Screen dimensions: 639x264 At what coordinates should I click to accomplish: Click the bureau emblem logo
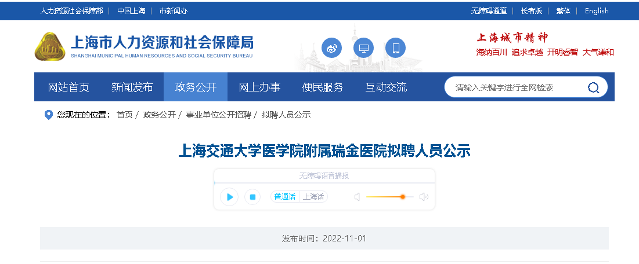click(x=50, y=46)
